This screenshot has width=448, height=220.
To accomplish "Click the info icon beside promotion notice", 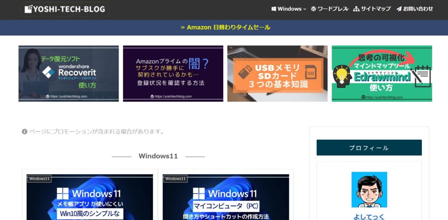I will (24, 132).
